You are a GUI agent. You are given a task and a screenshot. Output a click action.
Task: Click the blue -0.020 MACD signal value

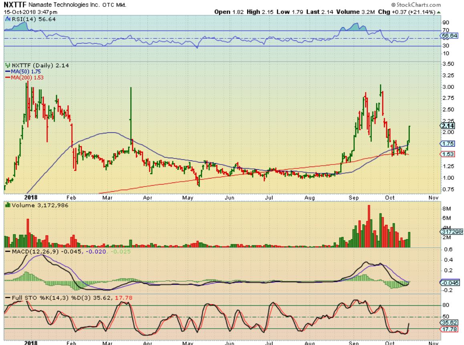pyautogui.click(x=96, y=252)
